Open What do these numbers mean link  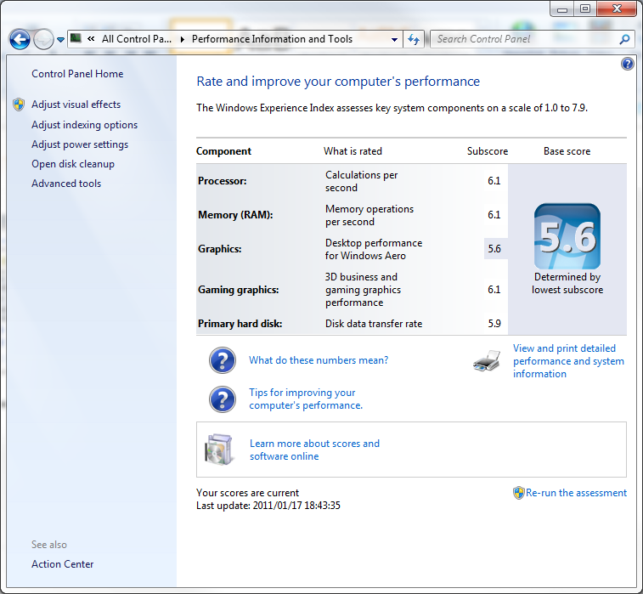(319, 360)
